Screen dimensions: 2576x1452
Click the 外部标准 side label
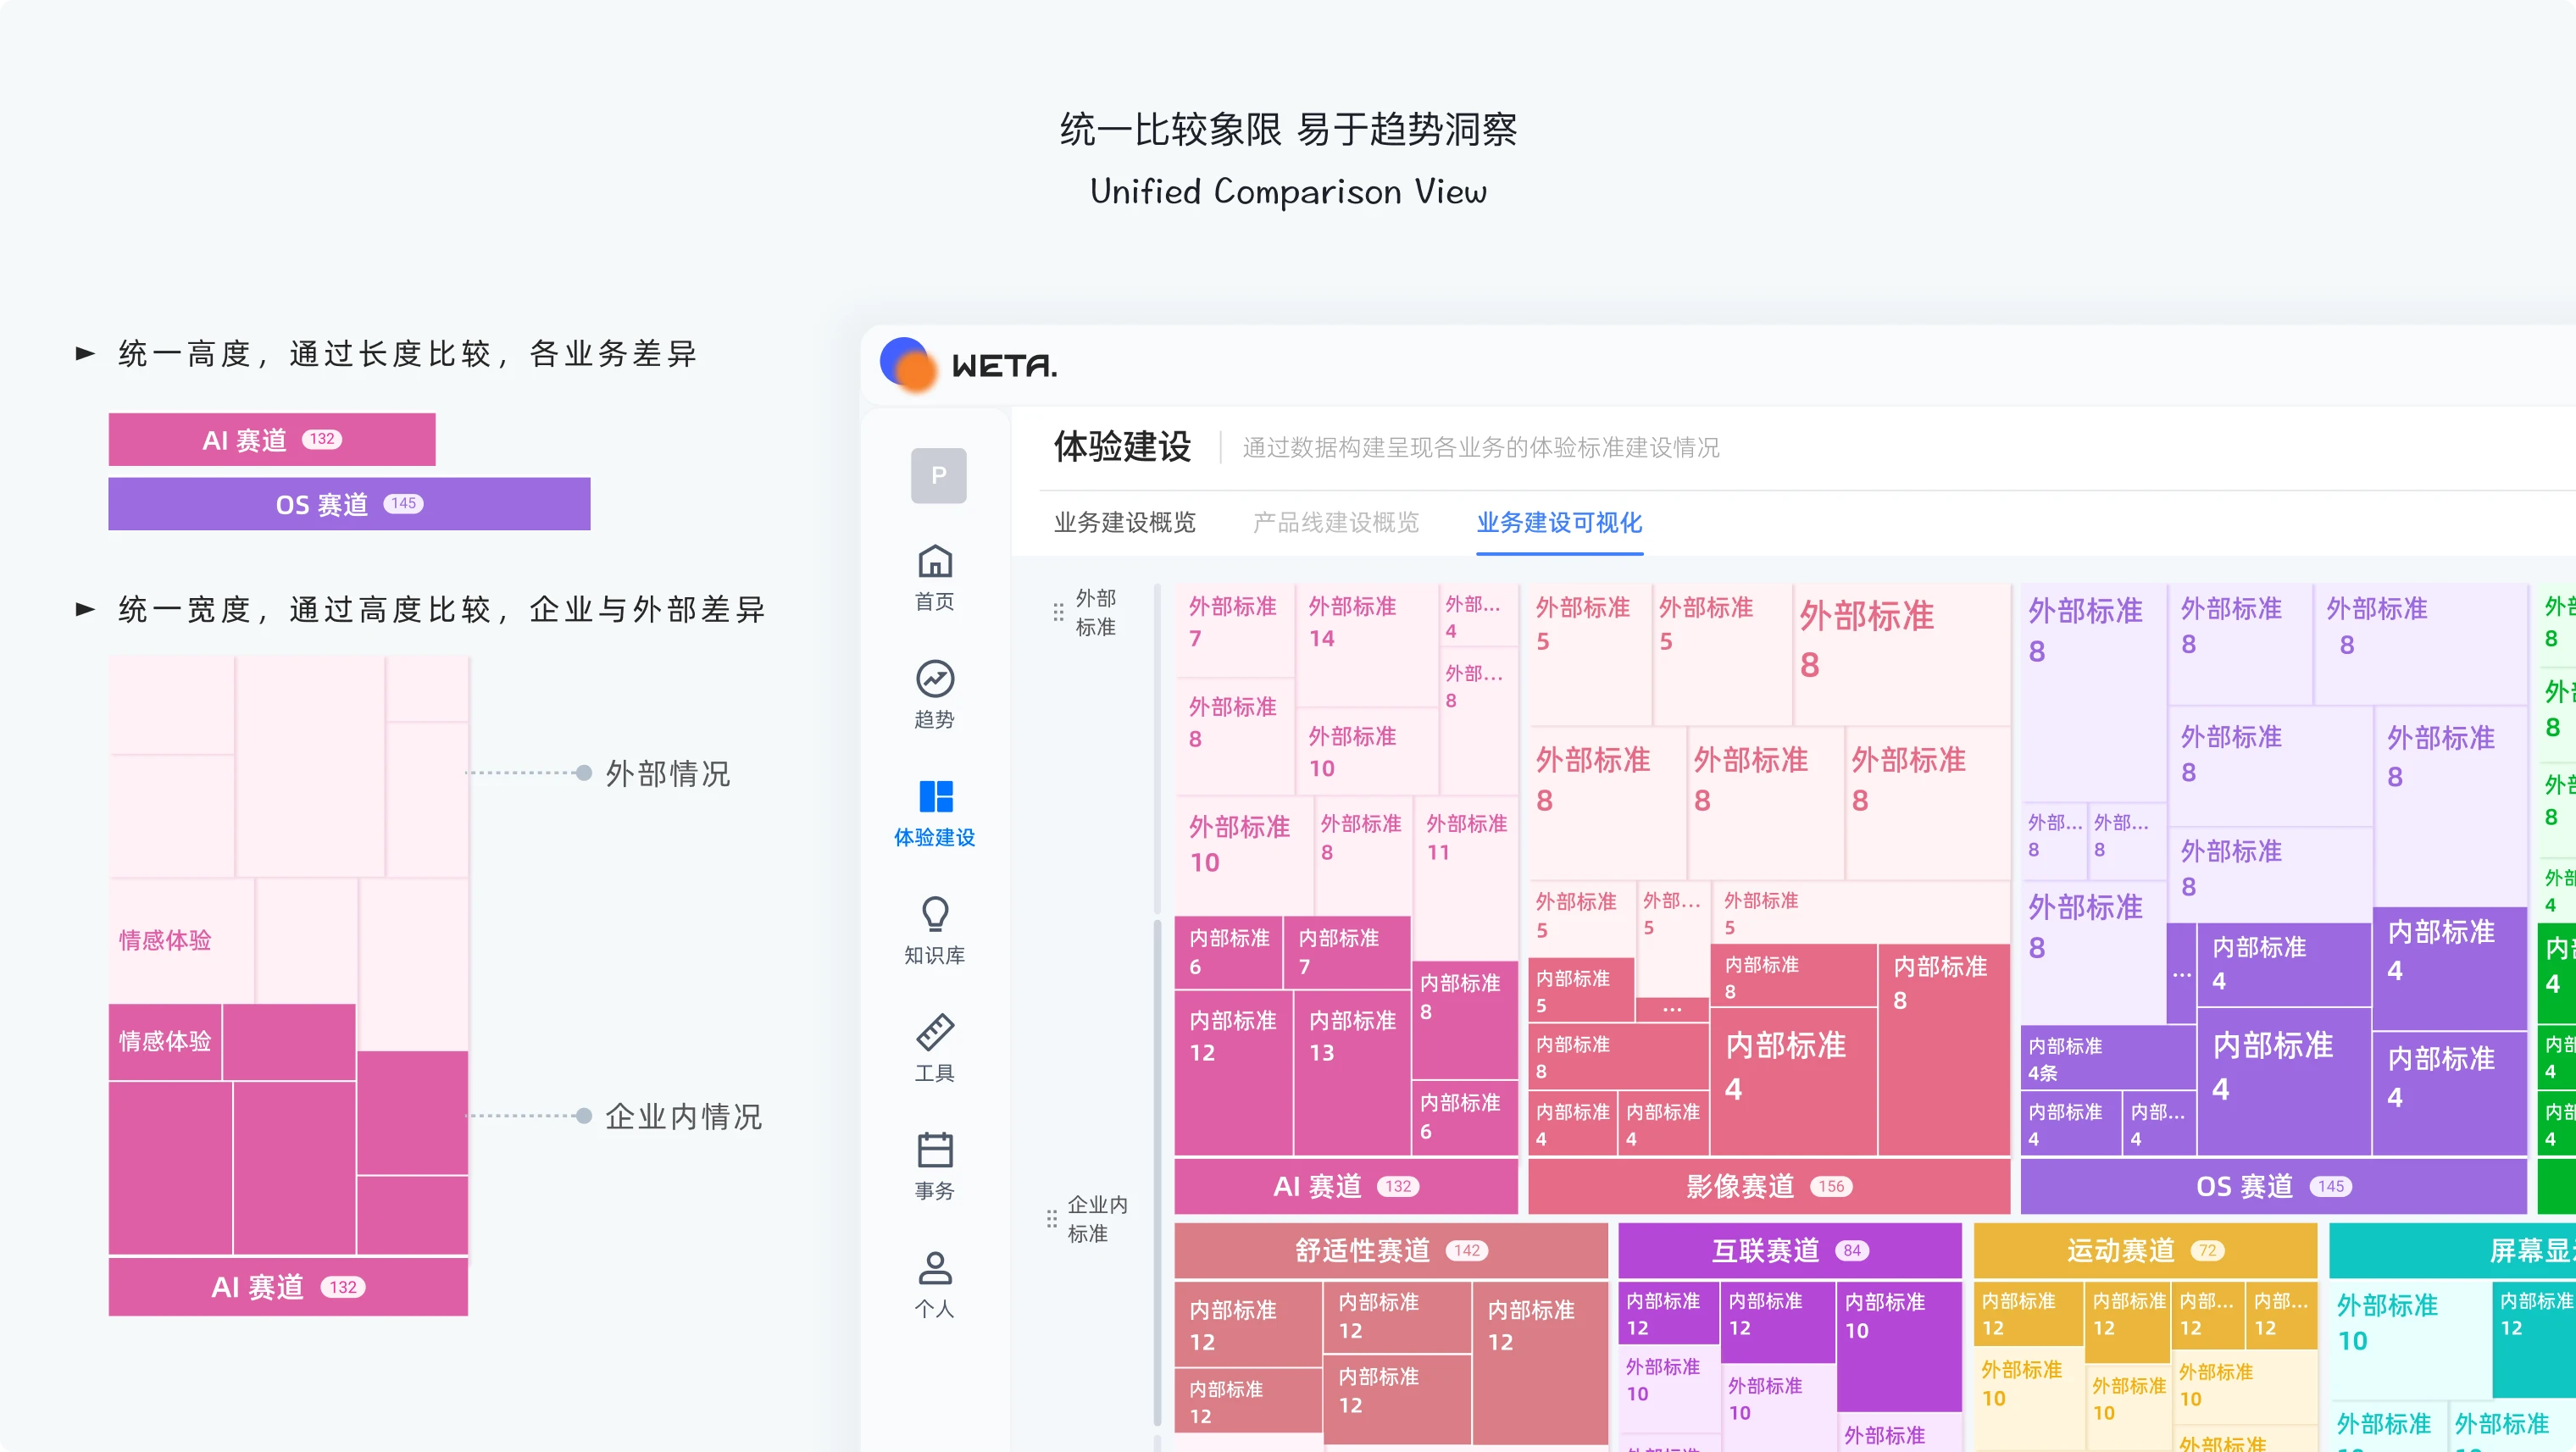point(1095,612)
